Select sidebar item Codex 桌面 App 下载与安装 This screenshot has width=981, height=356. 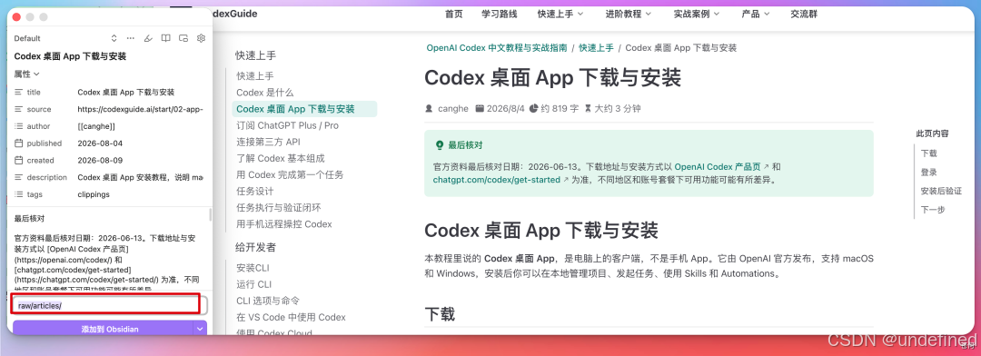point(304,109)
